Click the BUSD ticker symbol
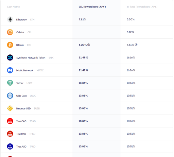 click(37, 108)
